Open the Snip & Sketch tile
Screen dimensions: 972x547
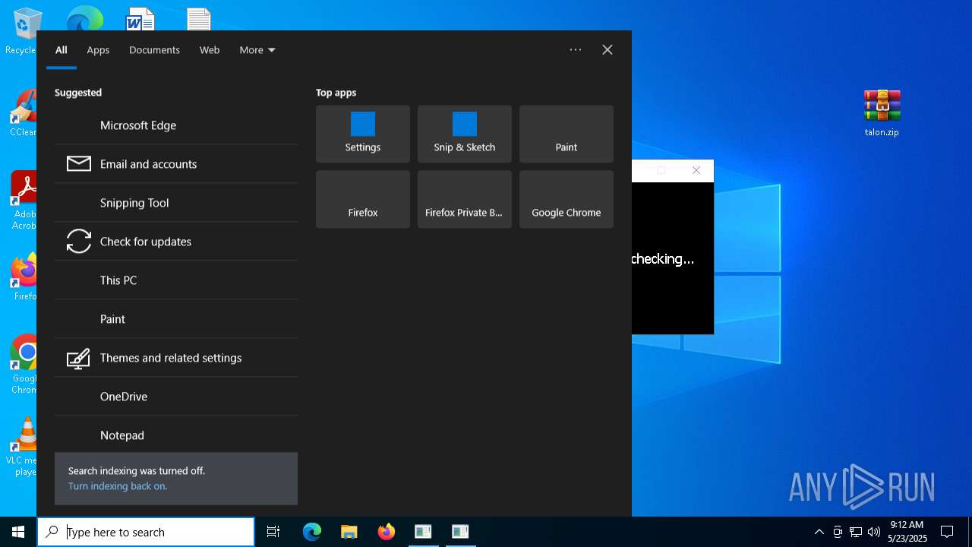pos(465,134)
